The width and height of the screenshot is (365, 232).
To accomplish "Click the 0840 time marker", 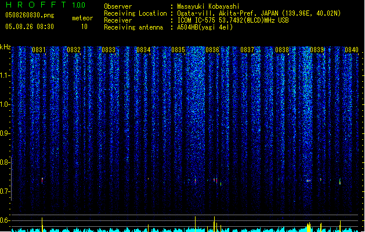I will 352,50.
